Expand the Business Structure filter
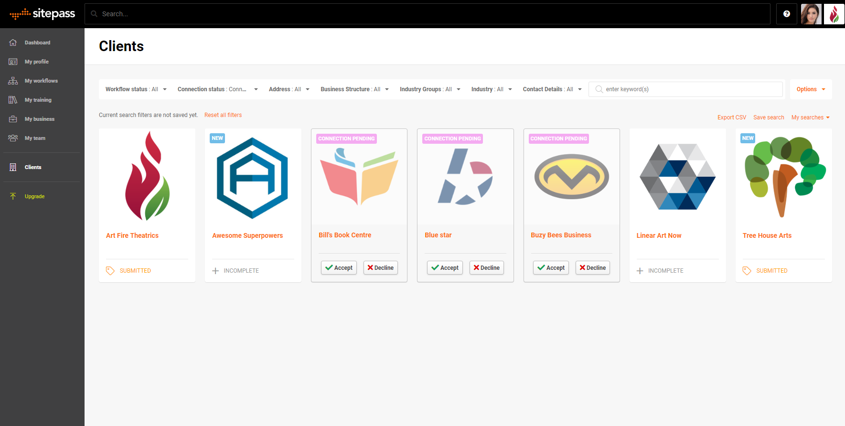The width and height of the screenshot is (845, 426). 355,89
